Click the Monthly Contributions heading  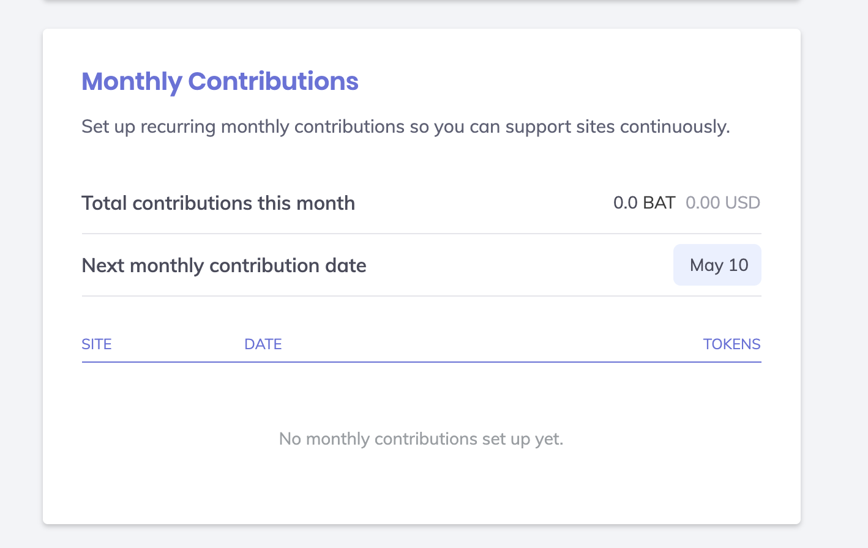220,81
